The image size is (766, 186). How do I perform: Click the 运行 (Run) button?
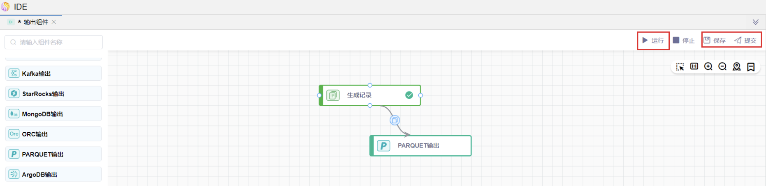pos(653,41)
